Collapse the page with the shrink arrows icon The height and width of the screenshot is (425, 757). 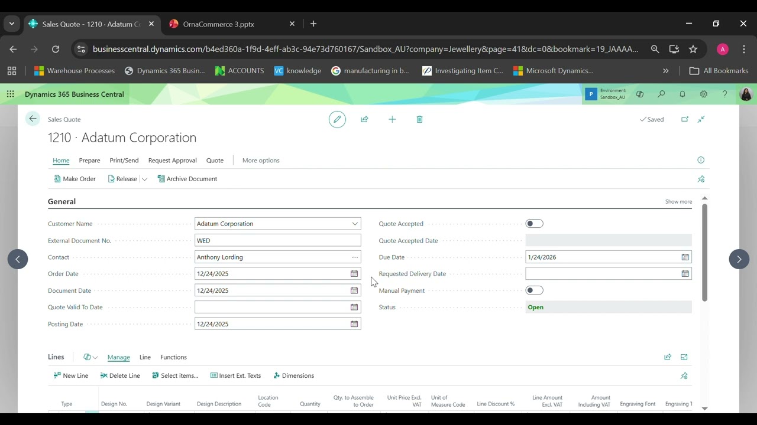pyautogui.click(x=701, y=119)
